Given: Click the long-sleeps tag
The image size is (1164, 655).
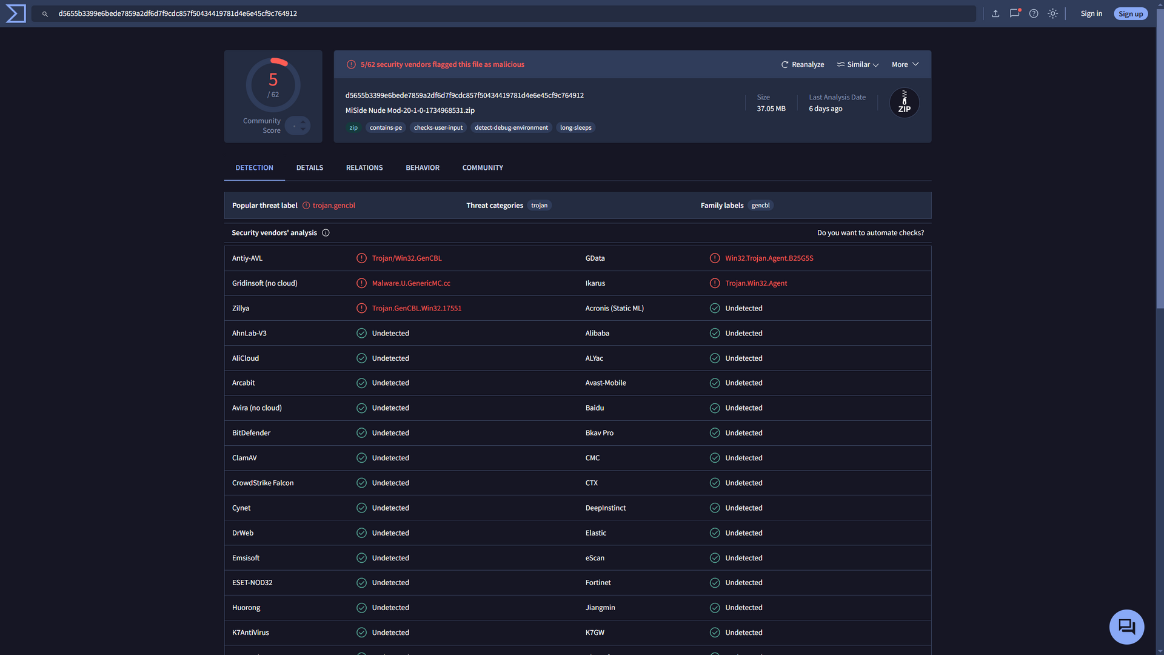Looking at the screenshot, I should click(x=576, y=128).
